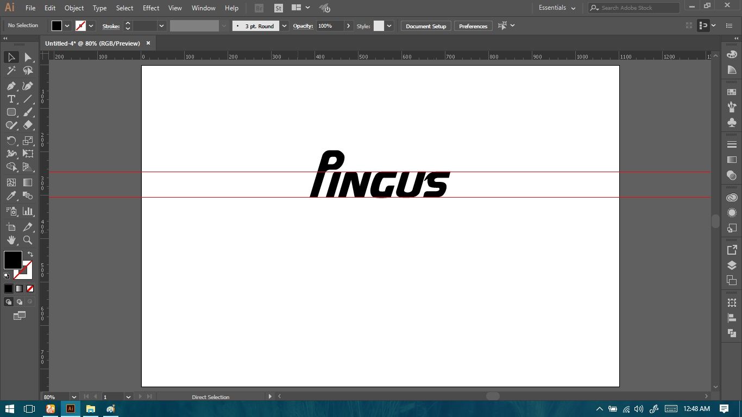Click the Style swatch in control bar

[379, 26]
